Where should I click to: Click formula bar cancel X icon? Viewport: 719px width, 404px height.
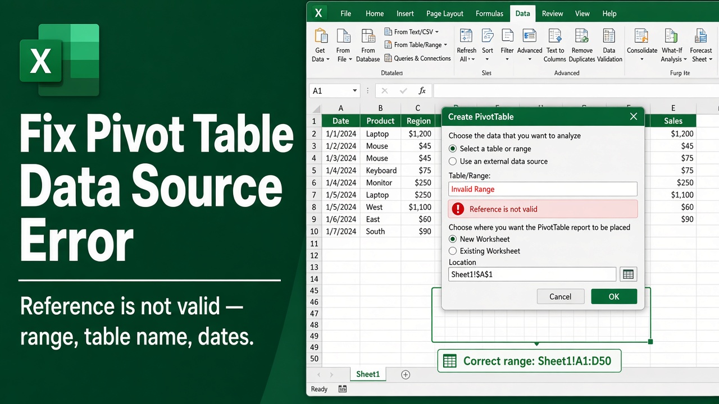384,91
